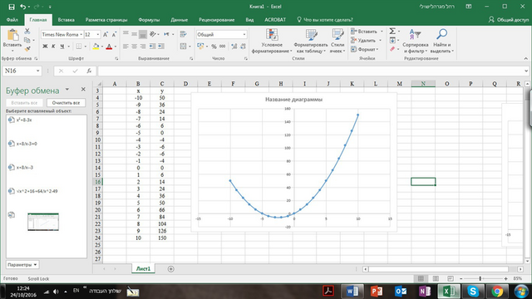Click the Insert Function fx button

(x=89, y=71)
